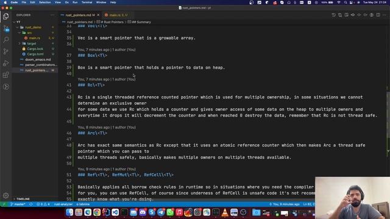Select rust_pointers file in explorer tree

(x=37, y=71)
